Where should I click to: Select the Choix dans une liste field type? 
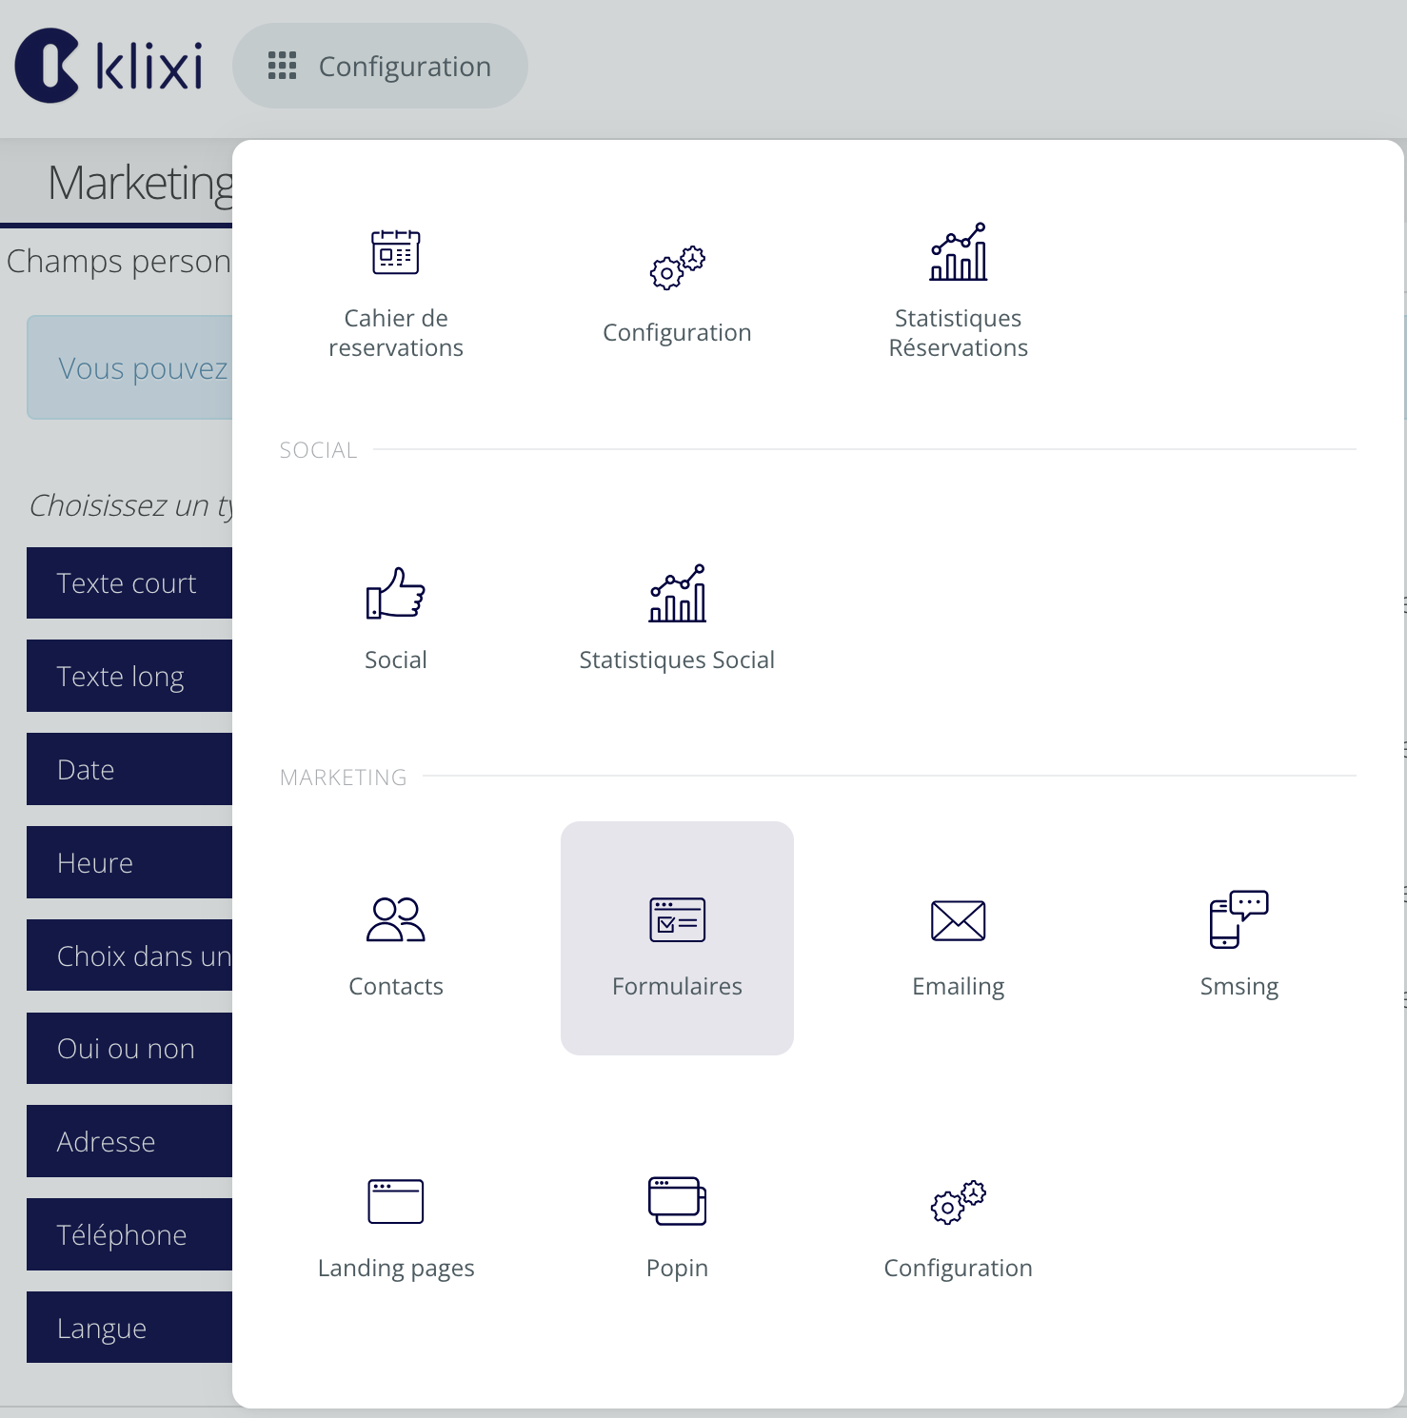pos(129,955)
